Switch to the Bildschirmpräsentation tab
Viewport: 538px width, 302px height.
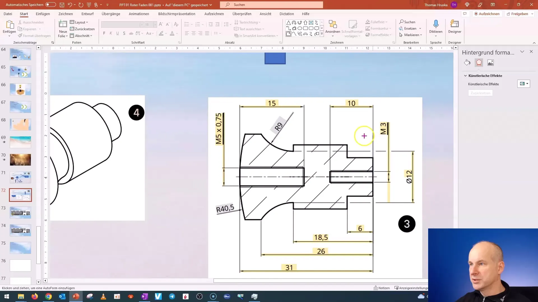click(x=177, y=14)
